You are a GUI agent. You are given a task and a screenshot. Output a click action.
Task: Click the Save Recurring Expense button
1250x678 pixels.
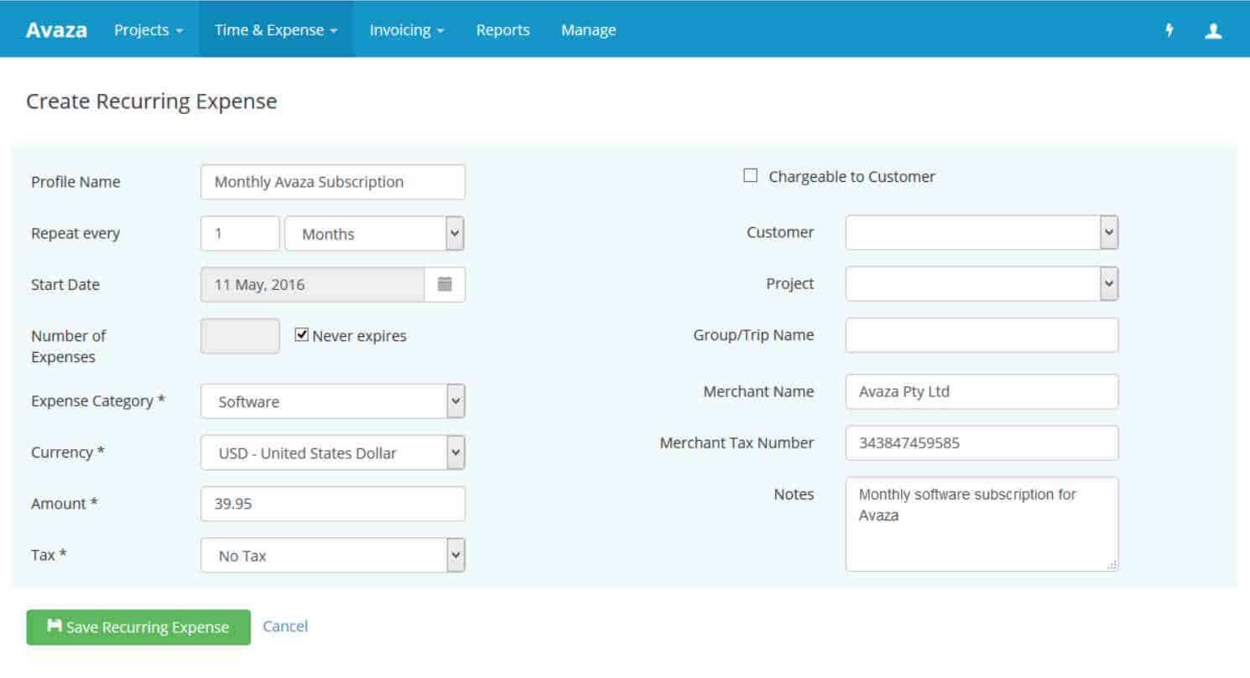[x=138, y=627]
